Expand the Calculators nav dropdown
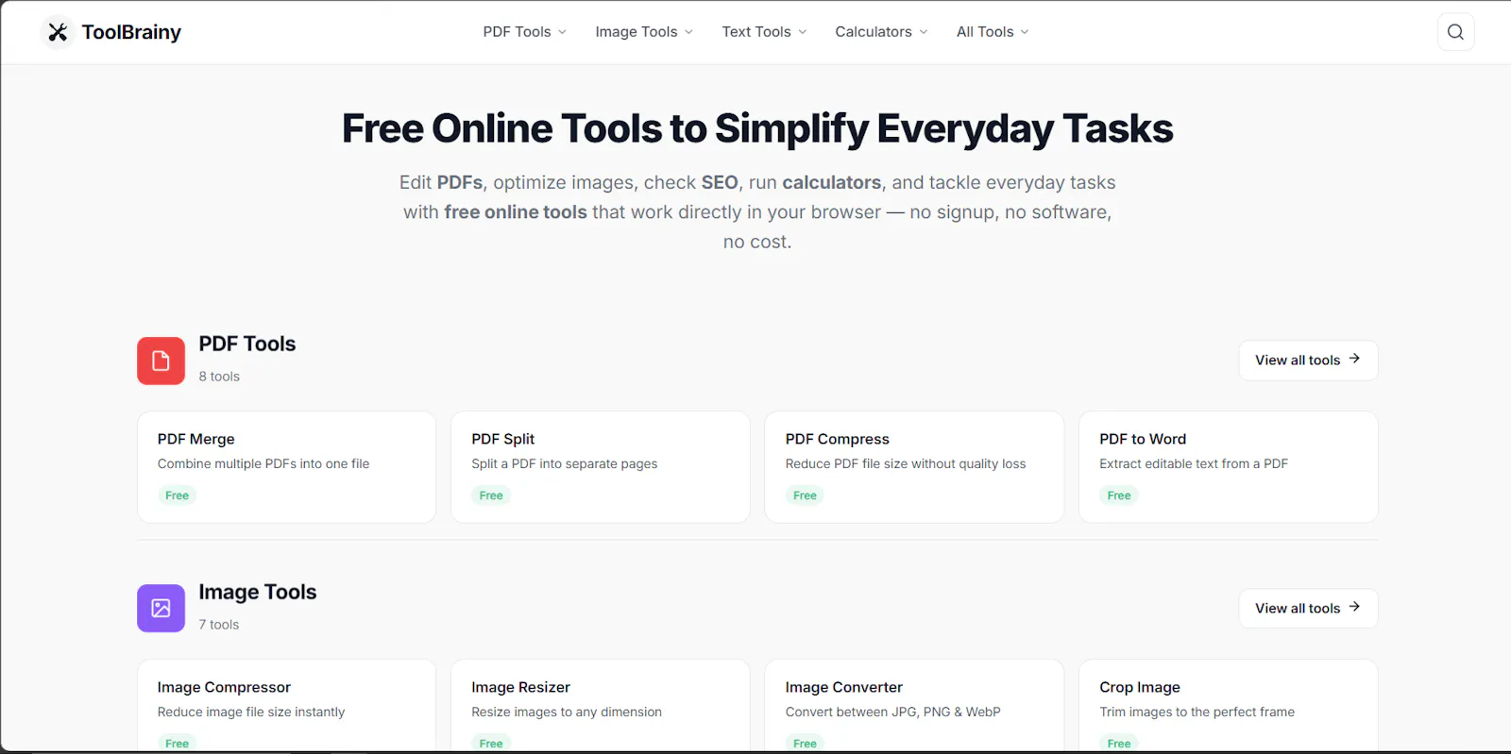 tap(881, 32)
